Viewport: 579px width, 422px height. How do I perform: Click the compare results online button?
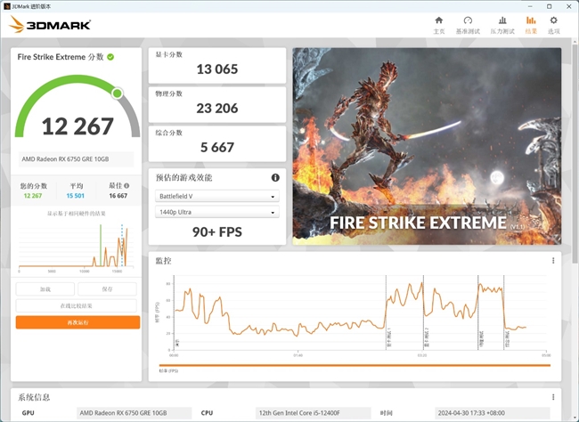pyautogui.click(x=76, y=305)
